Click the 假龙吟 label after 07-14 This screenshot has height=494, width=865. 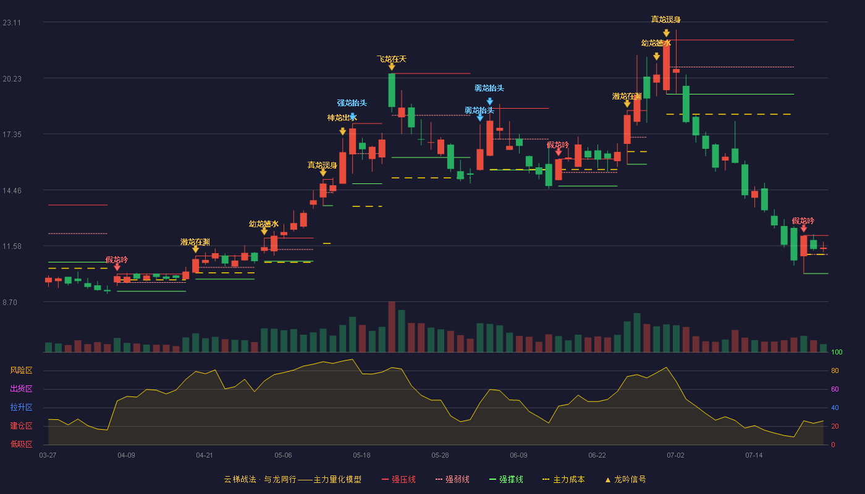coord(803,221)
